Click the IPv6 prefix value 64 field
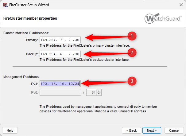This screenshot has width=186, height=136. (x=91, y=92)
